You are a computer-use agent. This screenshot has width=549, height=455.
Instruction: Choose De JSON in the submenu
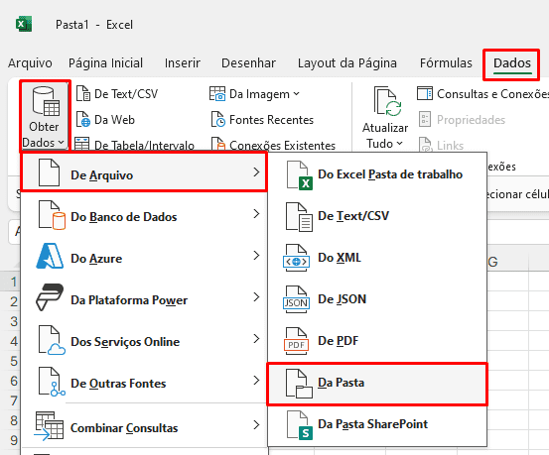(x=377, y=299)
